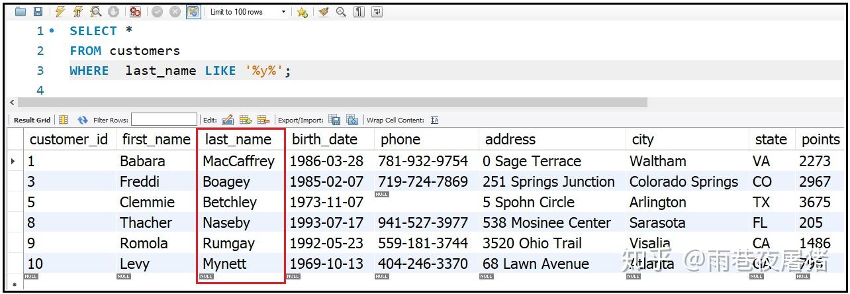The width and height of the screenshot is (850, 294).
Task: Add query to favorites star icon
Action: click(302, 12)
